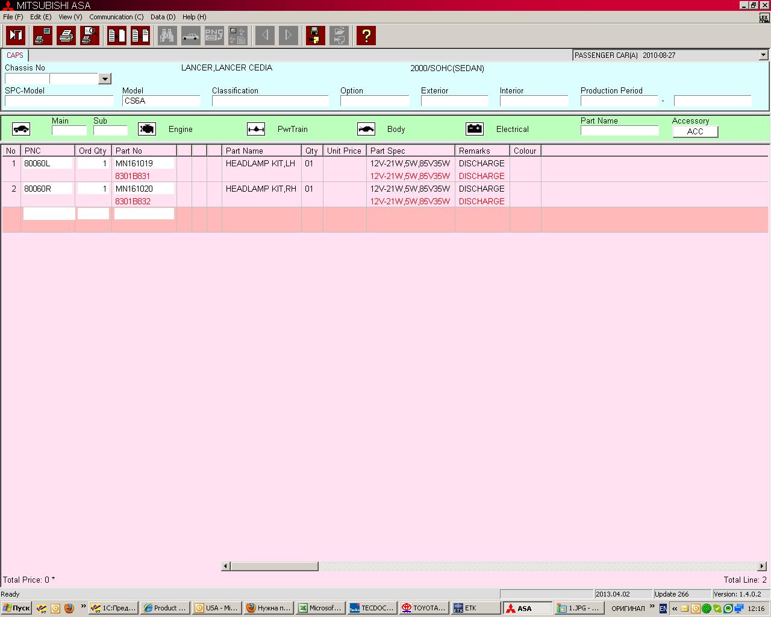Viewport: 771px width, 617px height.
Task: Click the print icon in toolbar
Action: click(66, 36)
